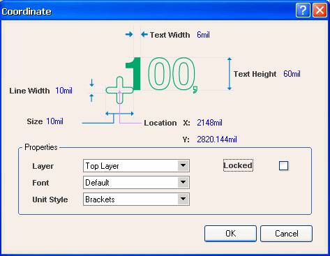Viewport: 330px width, 256px height.
Task: Edit the Text Width 6mil value
Action: (x=203, y=35)
